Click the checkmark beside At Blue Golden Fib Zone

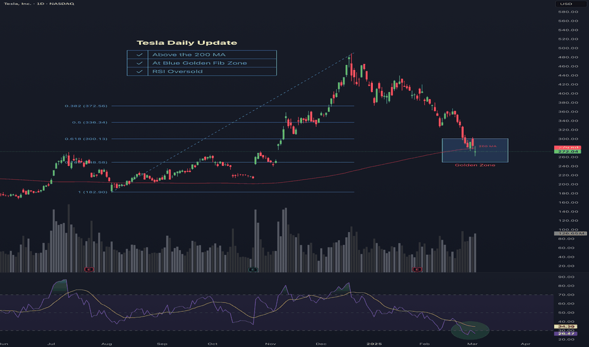[140, 63]
